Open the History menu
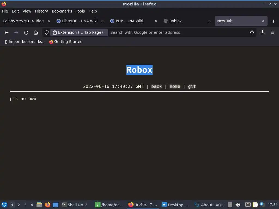 point(41,11)
